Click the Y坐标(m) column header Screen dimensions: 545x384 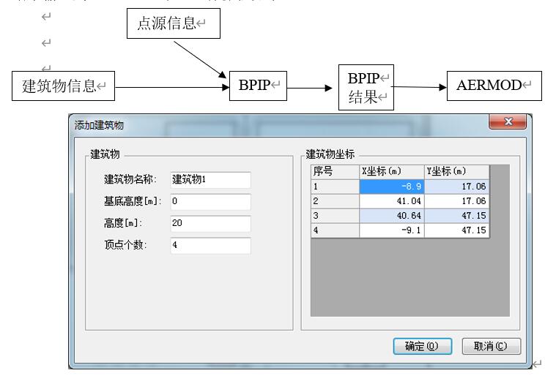tap(456, 172)
